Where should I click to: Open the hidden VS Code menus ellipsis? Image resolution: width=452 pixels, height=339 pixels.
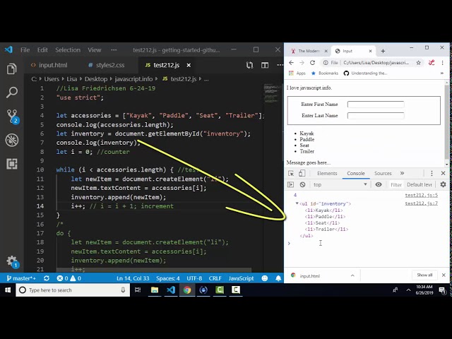[114, 50]
